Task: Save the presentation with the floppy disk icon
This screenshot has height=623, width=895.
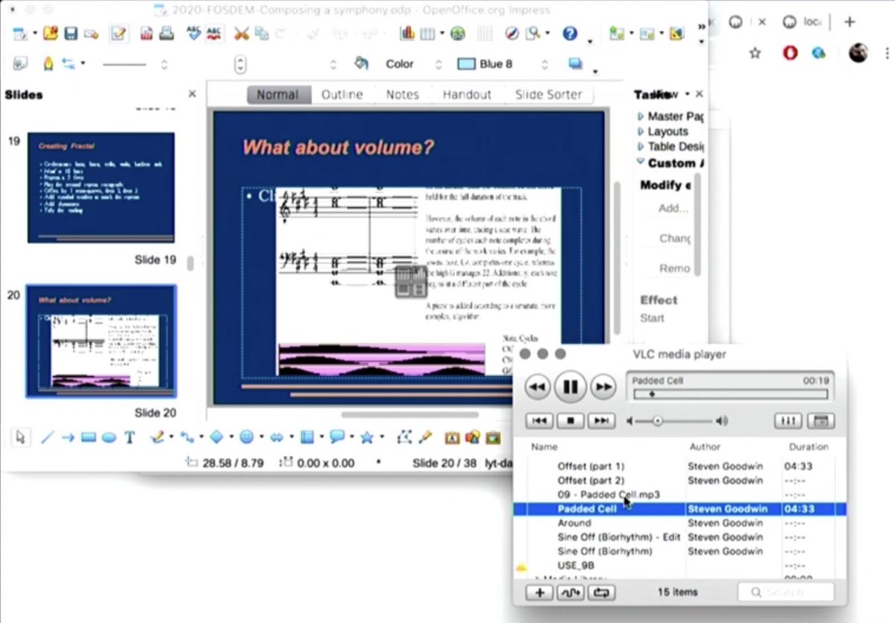Action: 71,34
